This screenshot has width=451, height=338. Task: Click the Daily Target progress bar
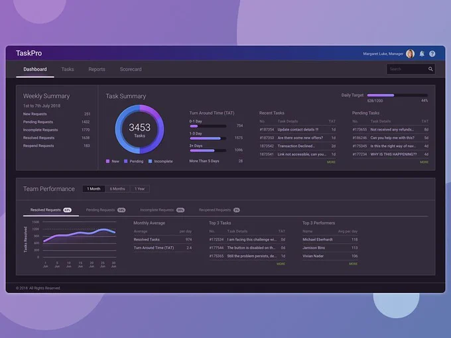[397, 95]
